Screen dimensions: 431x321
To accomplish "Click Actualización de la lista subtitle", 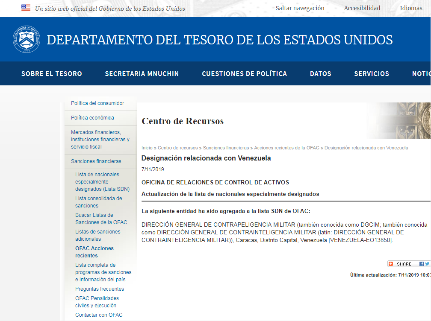I will pos(230,194).
